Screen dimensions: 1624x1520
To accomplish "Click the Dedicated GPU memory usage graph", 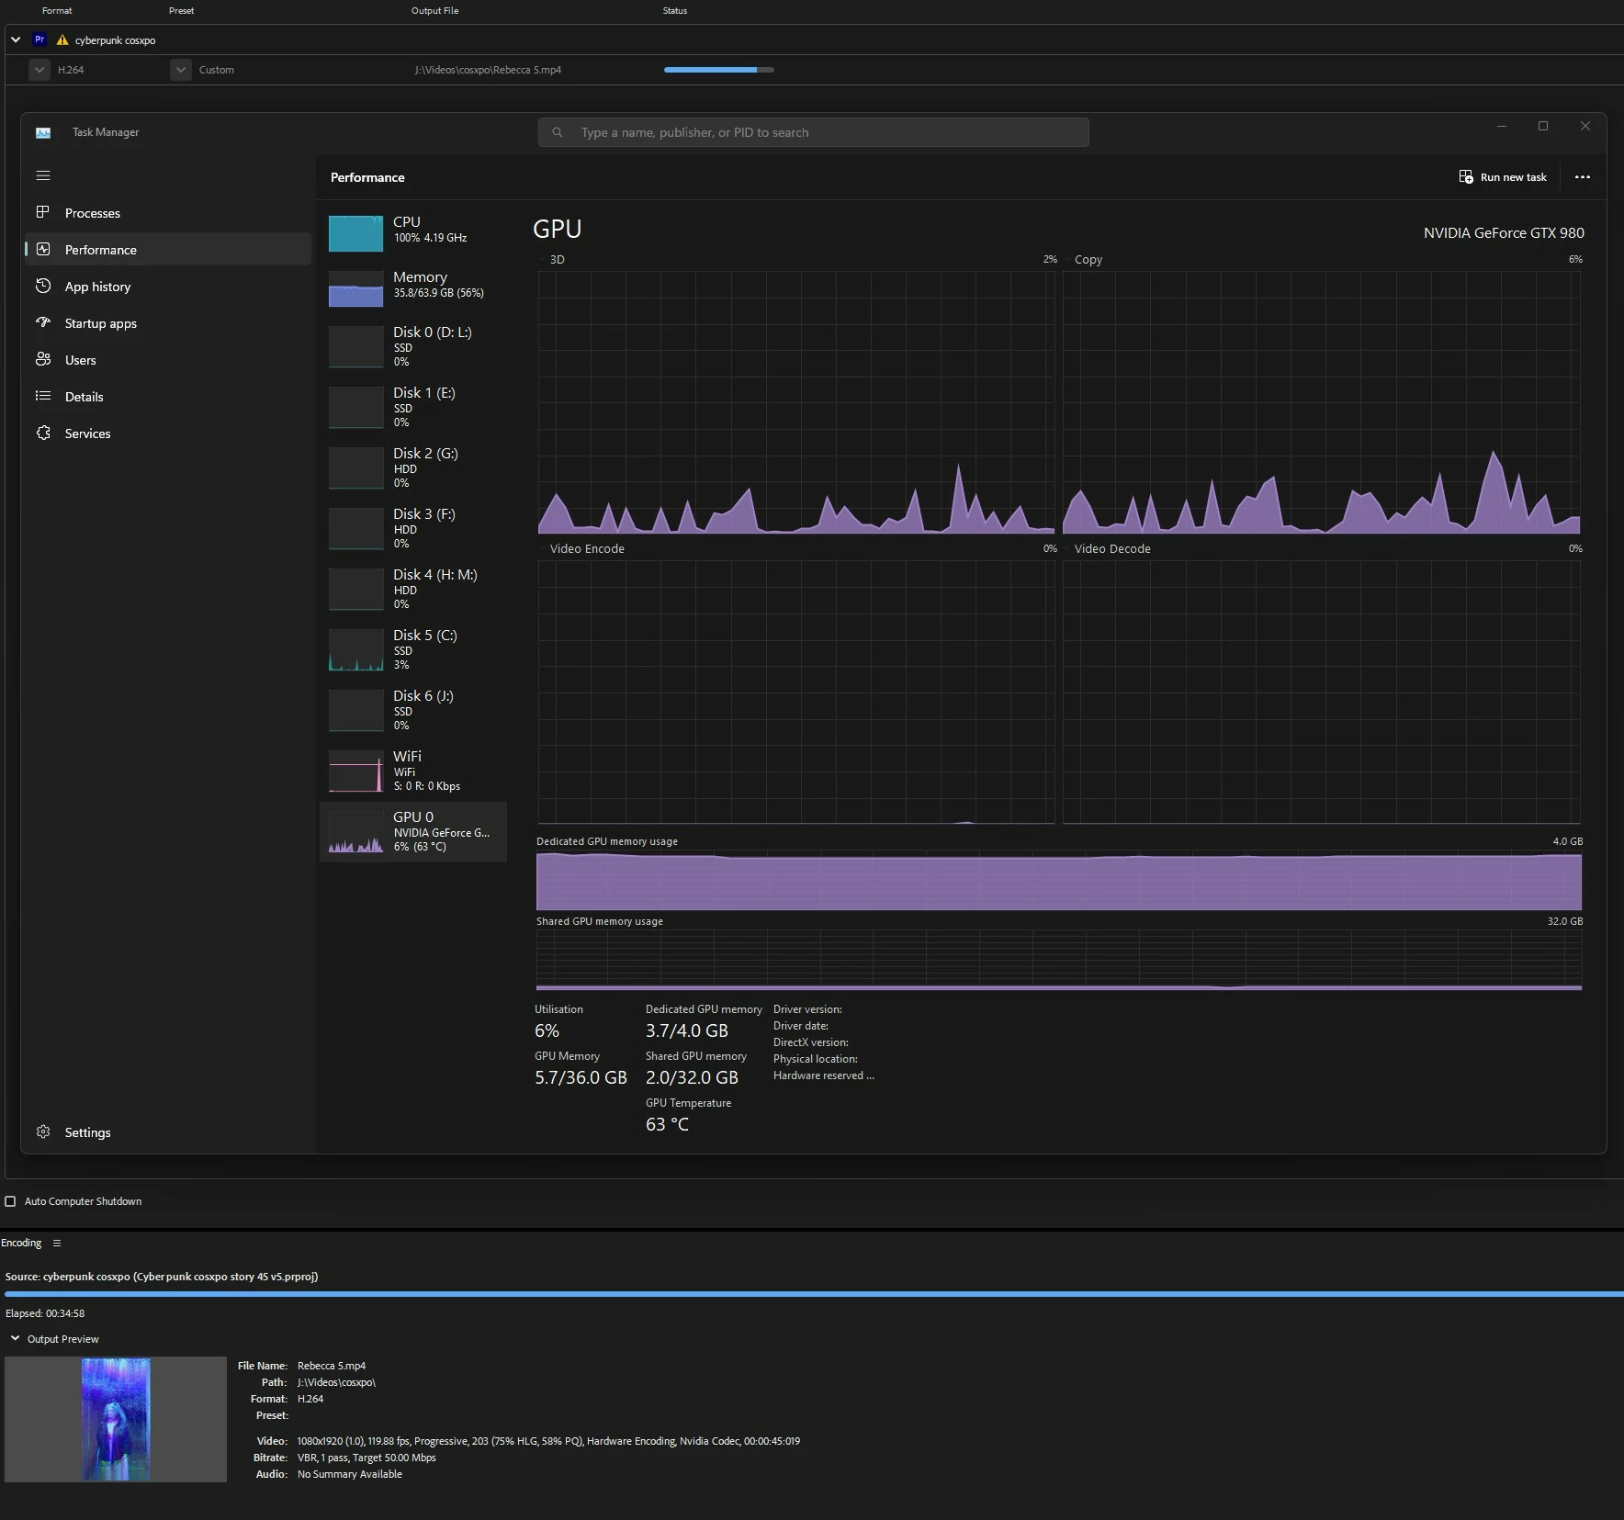I will click(x=1059, y=882).
